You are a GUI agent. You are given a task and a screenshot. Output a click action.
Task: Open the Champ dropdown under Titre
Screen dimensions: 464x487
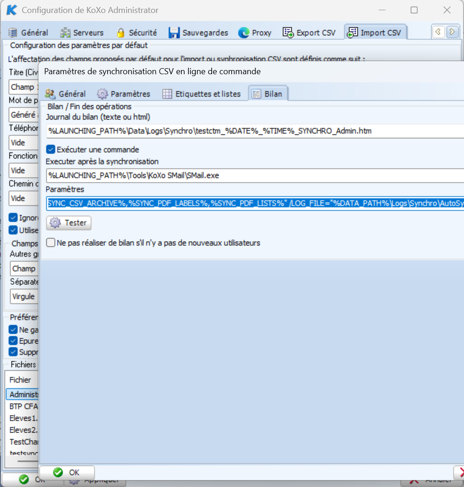point(24,87)
